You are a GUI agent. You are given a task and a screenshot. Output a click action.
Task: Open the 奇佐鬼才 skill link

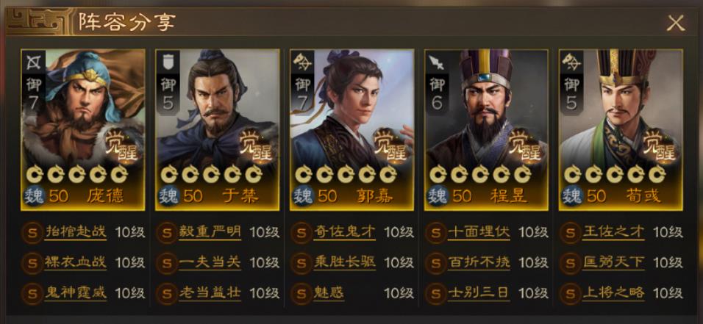coord(344,232)
